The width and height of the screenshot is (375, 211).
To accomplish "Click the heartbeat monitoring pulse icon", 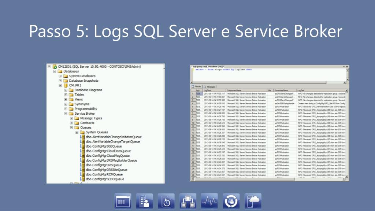I will point(209,201).
